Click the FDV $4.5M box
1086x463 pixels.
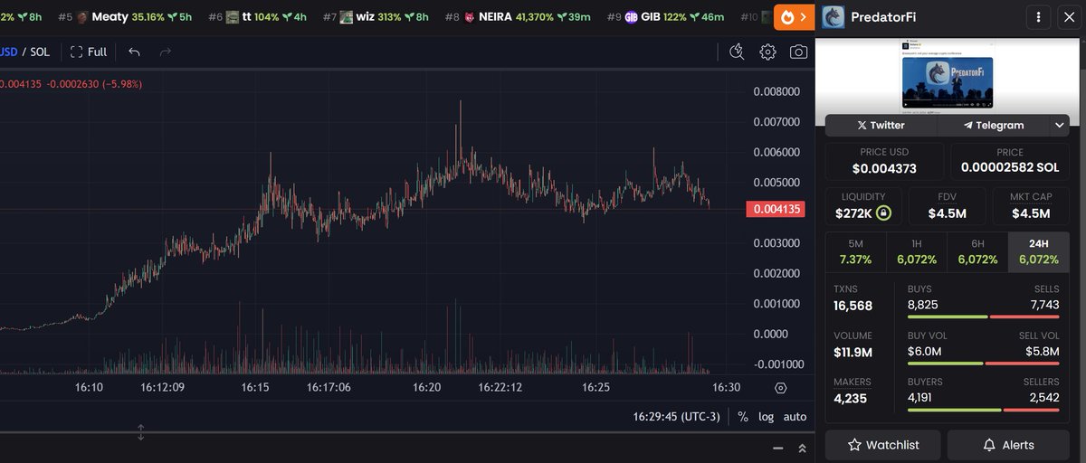point(948,205)
